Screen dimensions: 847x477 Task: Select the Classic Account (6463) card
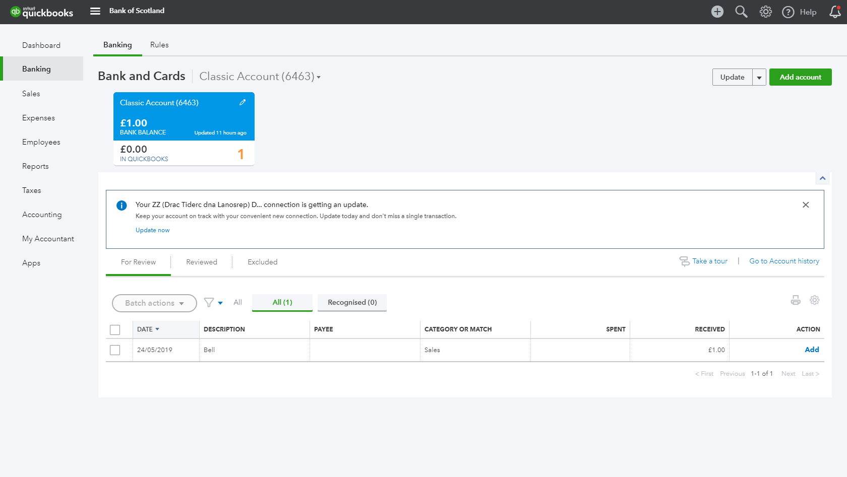pyautogui.click(x=184, y=129)
